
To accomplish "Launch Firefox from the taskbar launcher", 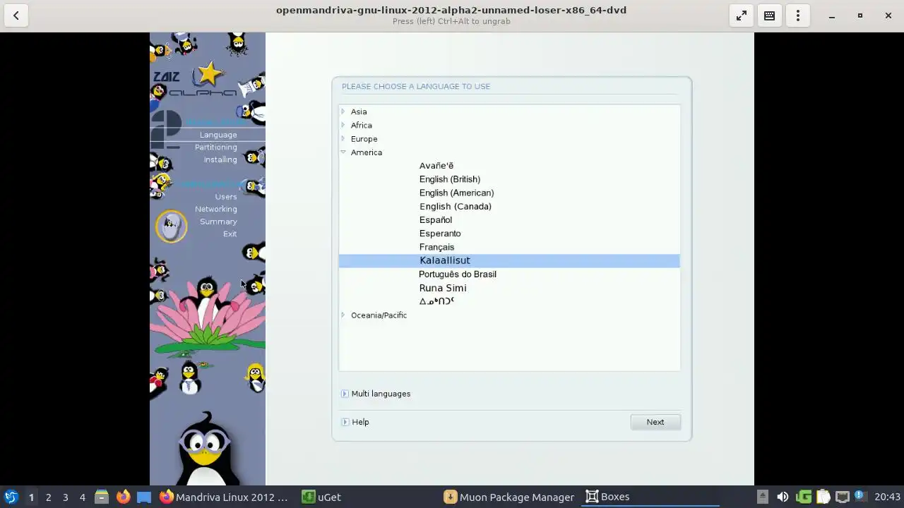I will coord(123,497).
